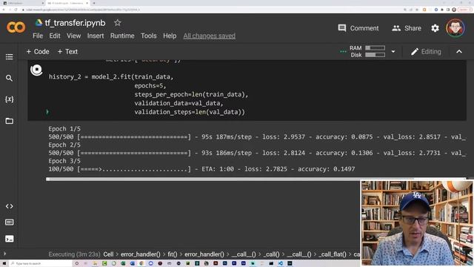Image resolution: width=474 pixels, height=267 pixels.
Task: Rename the tf_transfer.ipynb title
Action: coord(75,23)
